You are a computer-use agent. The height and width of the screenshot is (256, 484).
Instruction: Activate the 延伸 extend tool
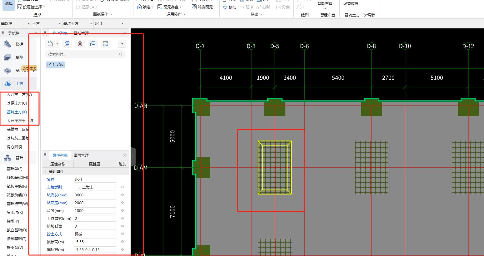pos(246,7)
